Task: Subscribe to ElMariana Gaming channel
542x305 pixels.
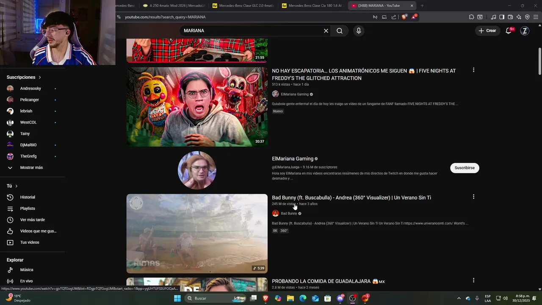Action: [x=465, y=168]
